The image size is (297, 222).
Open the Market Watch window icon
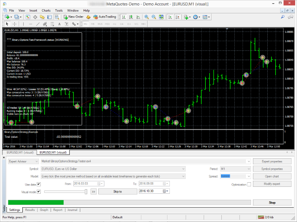(x=28, y=17)
